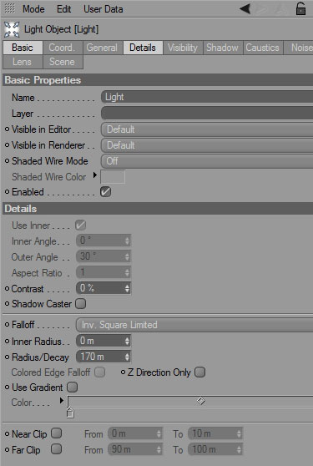This screenshot has height=466, width=313.
Task: Click the Radius/Decay value field
Action: 103,357
